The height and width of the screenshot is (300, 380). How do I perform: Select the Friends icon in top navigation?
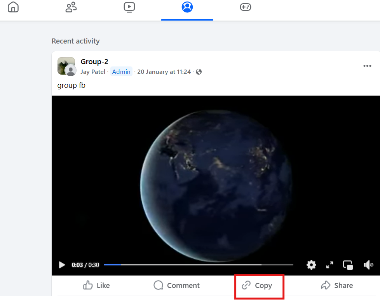[x=71, y=7]
